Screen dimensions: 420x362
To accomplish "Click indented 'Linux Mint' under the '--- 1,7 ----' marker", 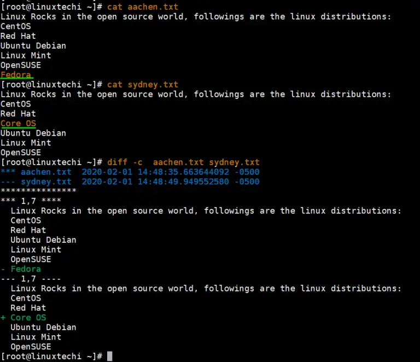I will coord(36,337).
